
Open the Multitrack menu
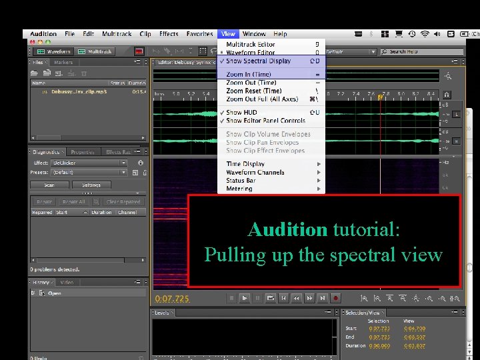[x=117, y=34]
